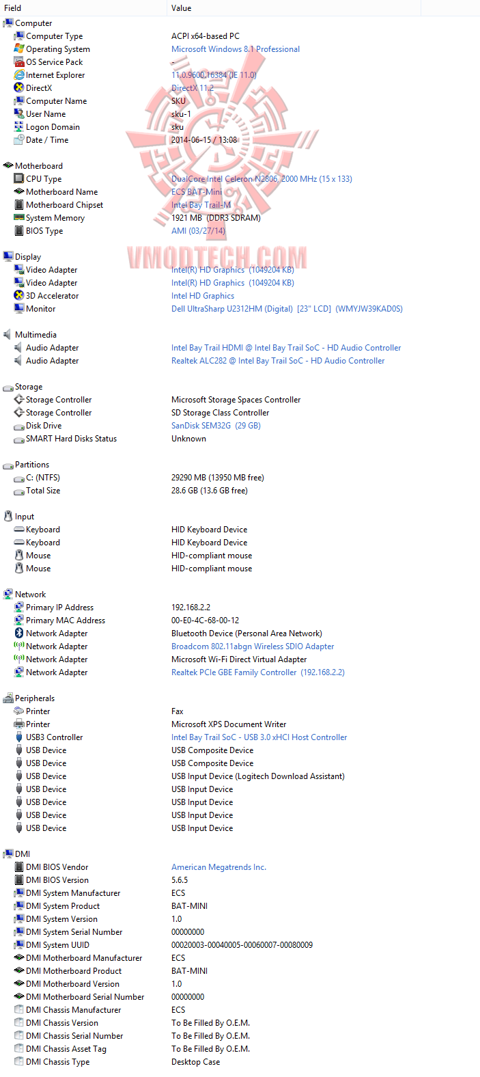Open the DirectX 11.2 link
This screenshot has width=480, height=1077.
(193, 88)
